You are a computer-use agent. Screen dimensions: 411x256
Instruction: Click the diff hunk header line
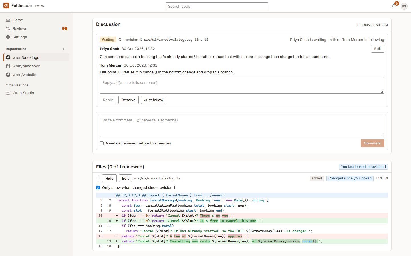tap(242, 195)
